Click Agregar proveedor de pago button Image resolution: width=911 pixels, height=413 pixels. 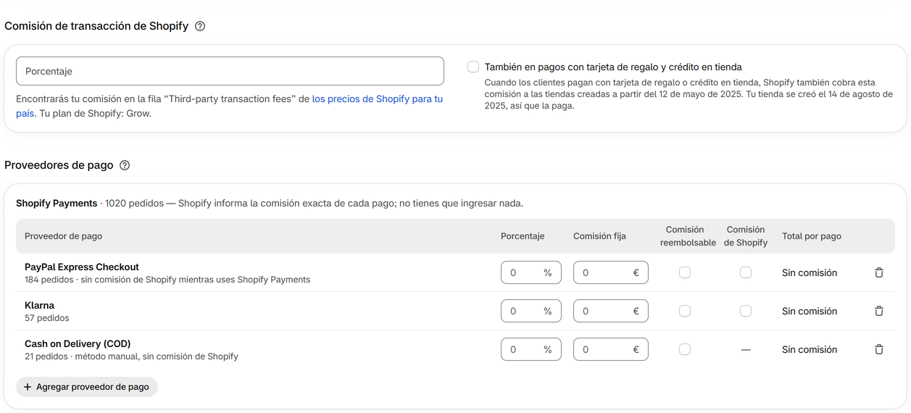(x=87, y=387)
